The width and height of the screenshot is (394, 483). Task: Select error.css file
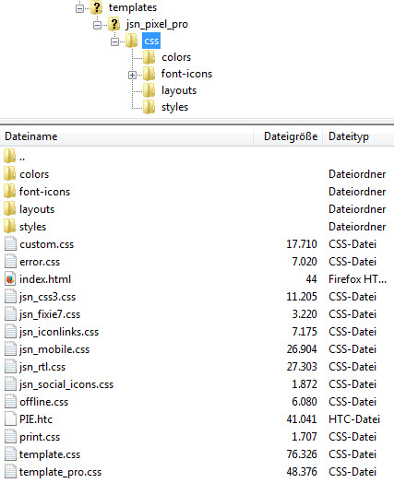point(40,262)
